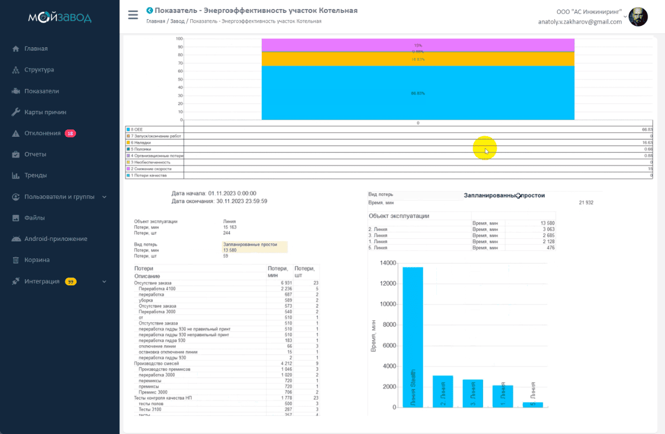Viewport: 665px width, 434px height.
Task: Open the user profile avatar
Action: (x=638, y=17)
